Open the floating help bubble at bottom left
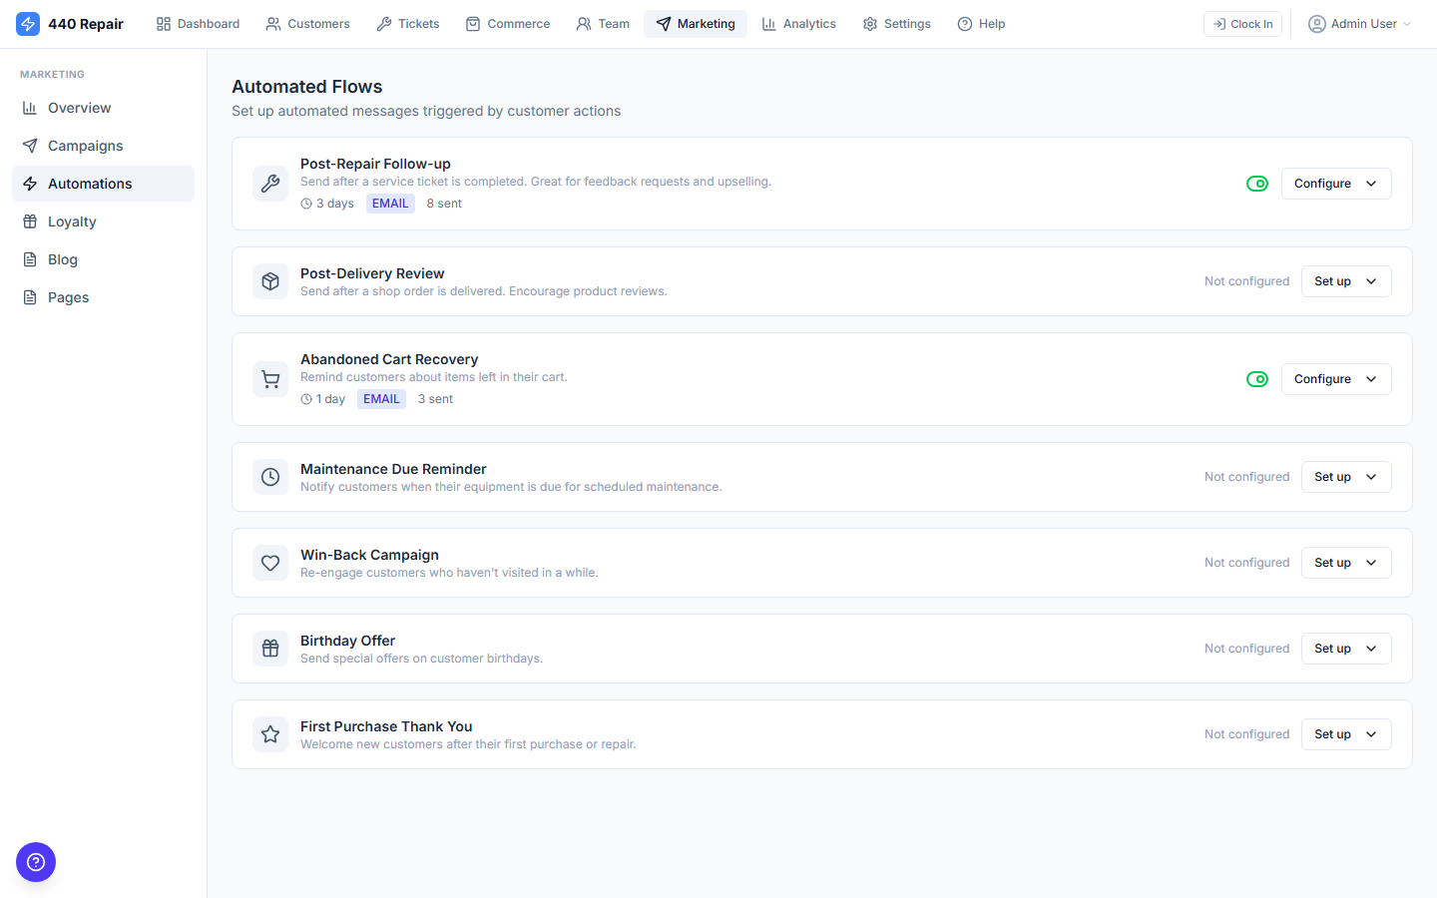1437x898 pixels. click(36, 862)
